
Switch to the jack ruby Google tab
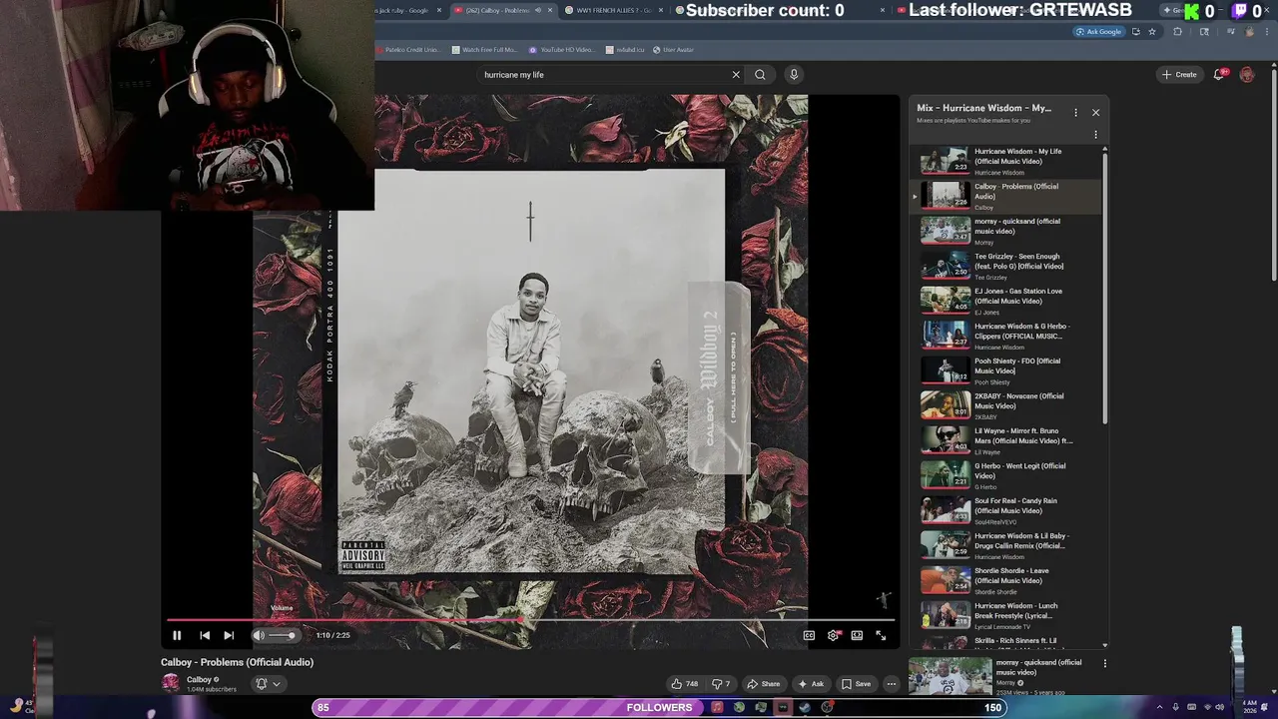(x=404, y=10)
